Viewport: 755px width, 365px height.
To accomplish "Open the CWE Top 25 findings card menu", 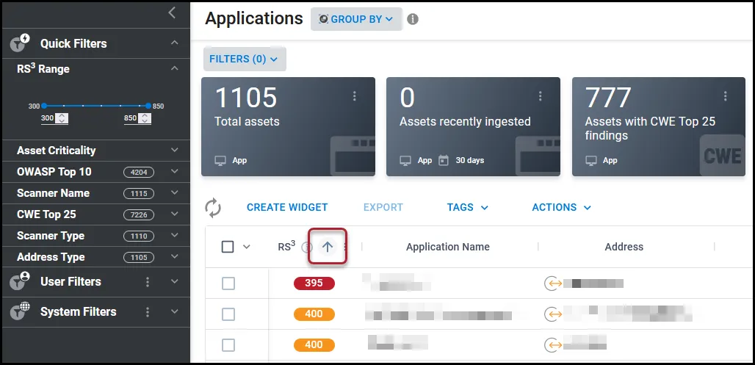I will 725,96.
